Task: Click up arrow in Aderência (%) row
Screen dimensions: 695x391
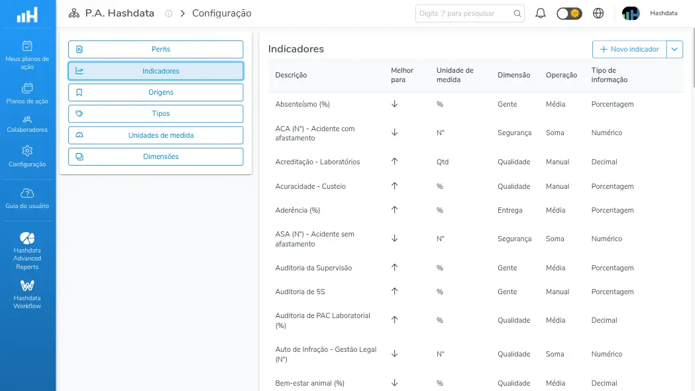Action: 394,210
